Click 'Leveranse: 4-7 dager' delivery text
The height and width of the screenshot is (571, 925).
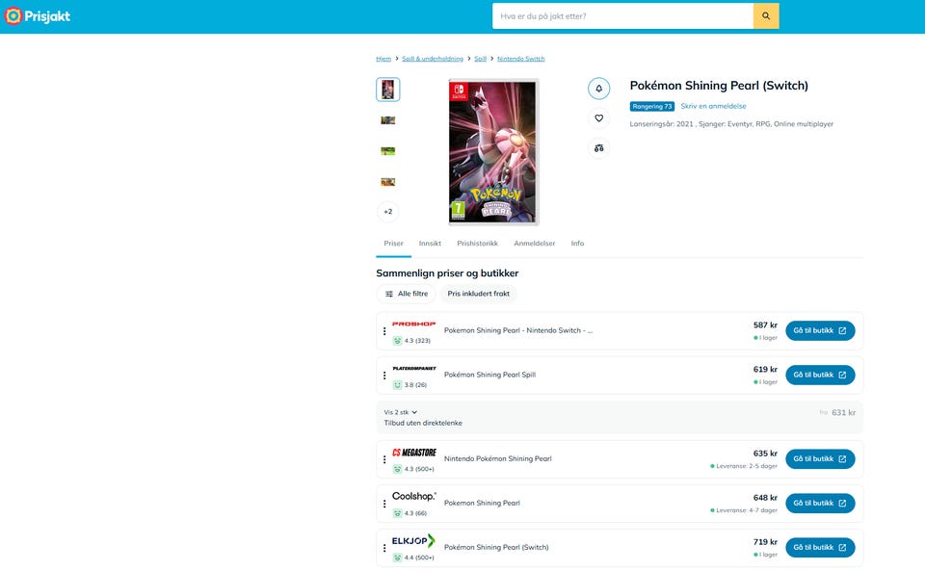pos(746,510)
